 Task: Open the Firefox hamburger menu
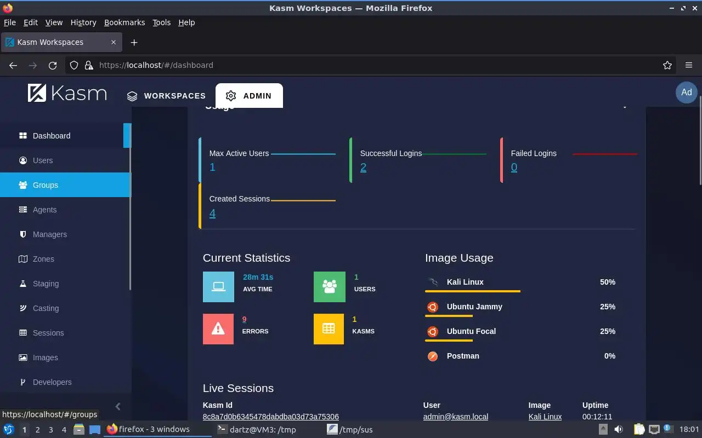pyautogui.click(x=689, y=65)
